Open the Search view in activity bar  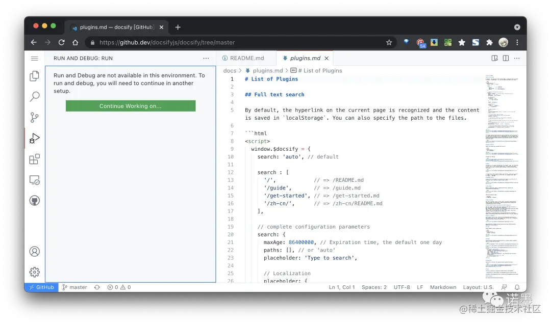pyautogui.click(x=35, y=96)
